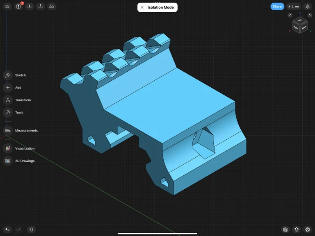The width and height of the screenshot is (315, 236).
Task: Open the Items layers panel icon
Action: click(x=31, y=229)
